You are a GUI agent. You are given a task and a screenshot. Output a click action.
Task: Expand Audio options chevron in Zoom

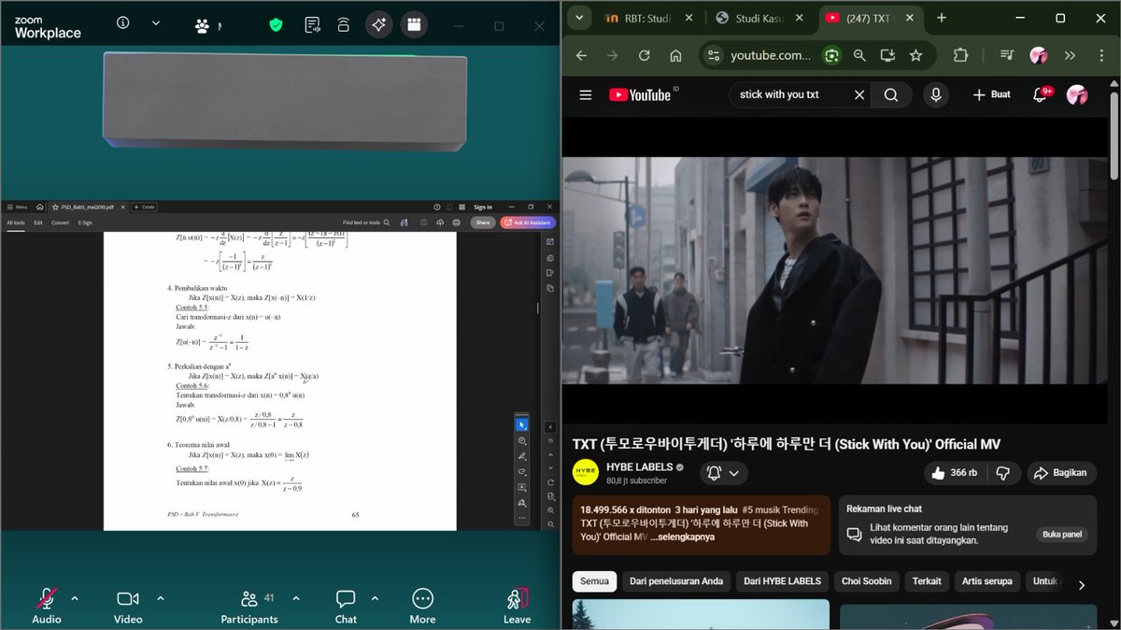[x=75, y=598]
